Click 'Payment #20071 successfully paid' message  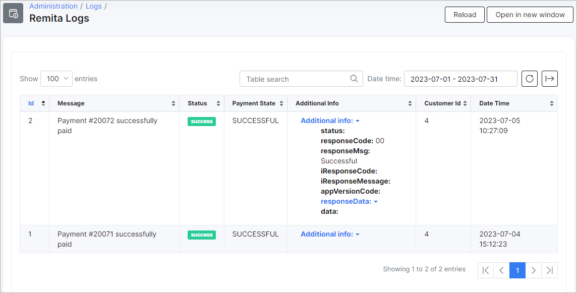(x=107, y=239)
